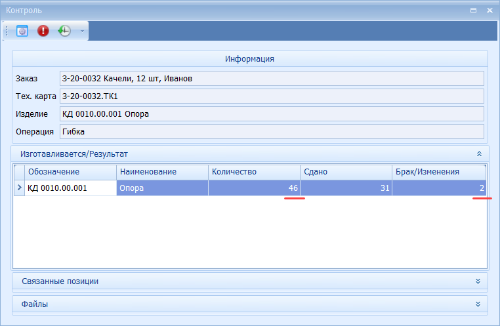Select the Брак/Изменения cell with value 2
The height and width of the screenshot is (326, 500).
pyautogui.click(x=438, y=188)
